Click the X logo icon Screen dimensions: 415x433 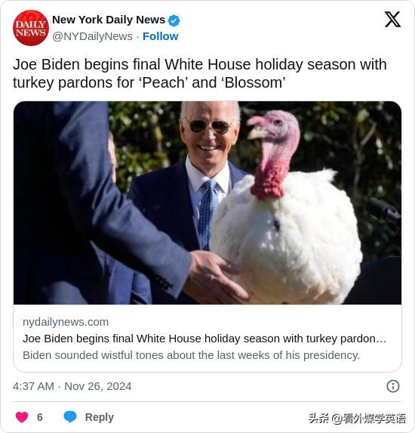(x=392, y=20)
